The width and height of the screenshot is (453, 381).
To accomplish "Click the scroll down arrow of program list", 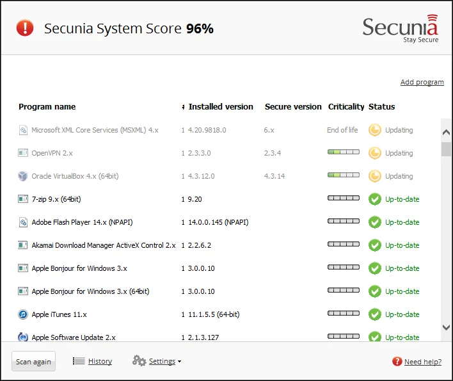I will [447, 327].
